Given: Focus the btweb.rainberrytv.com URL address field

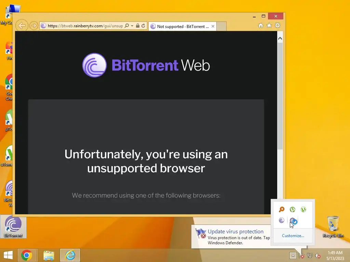Looking at the screenshot, I should (85, 26).
